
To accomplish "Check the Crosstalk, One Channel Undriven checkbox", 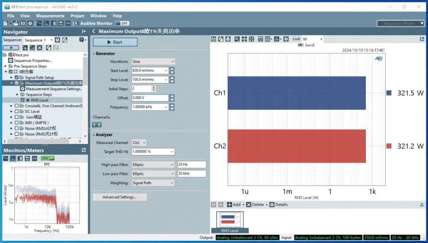I will [x=17, y=106].
